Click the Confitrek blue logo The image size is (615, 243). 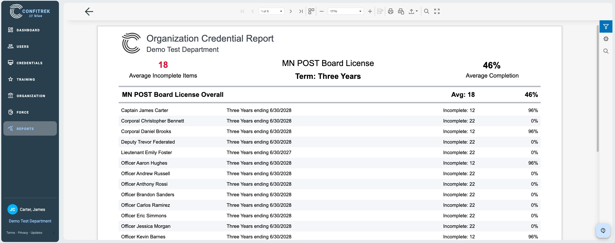tap(30, 11)
